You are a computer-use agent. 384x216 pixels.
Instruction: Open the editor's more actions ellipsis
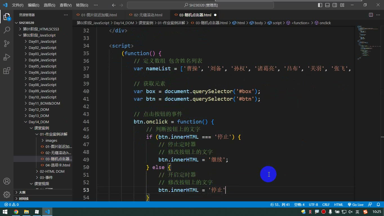pyautogui.click(x=378, y=15)
